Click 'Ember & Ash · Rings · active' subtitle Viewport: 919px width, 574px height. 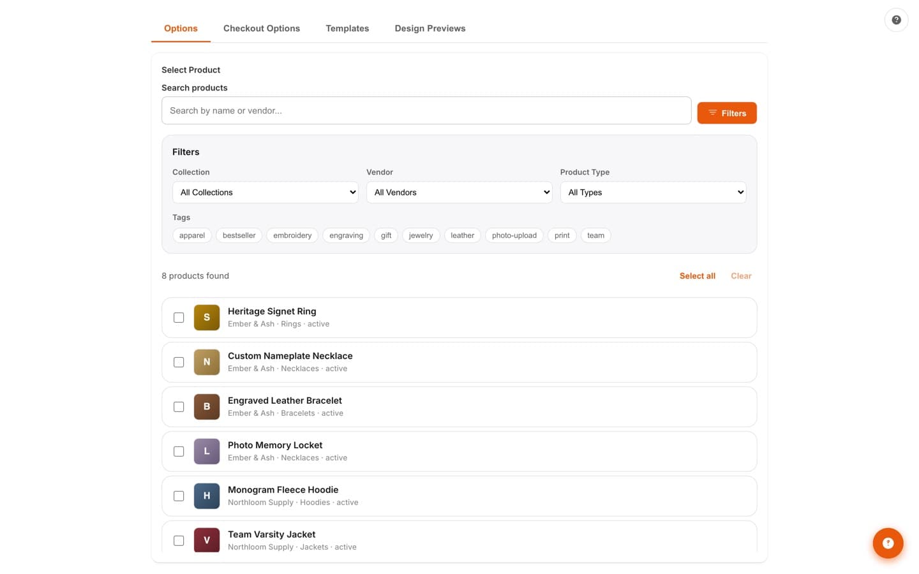tap(279, 324)
